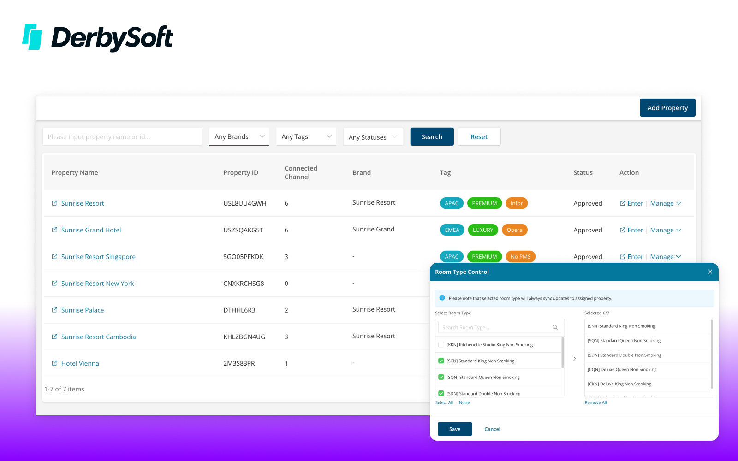The width and height of the screenshot is (738, 461).
Task: Open external link icon beside Sunrise Resort Singapore
Action: pos(54,257)
